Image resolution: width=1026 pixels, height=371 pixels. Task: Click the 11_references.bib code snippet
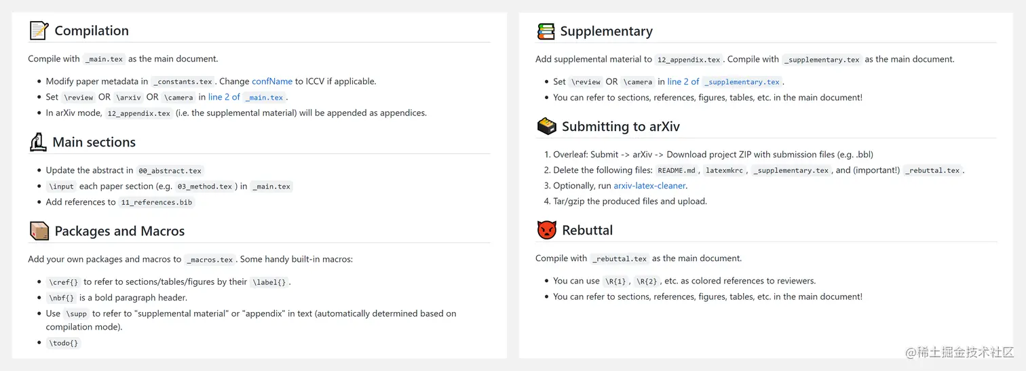coord(156,202)
